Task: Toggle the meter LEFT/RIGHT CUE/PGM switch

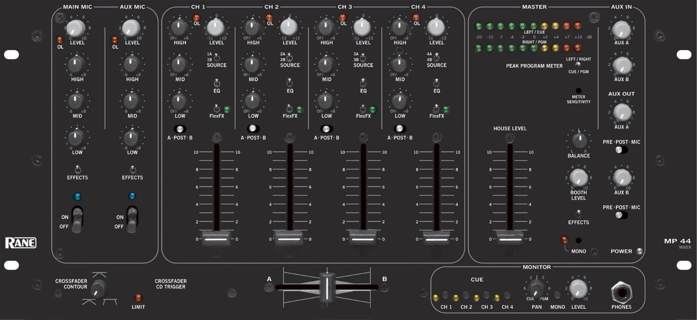Action: tap(578, 64)
